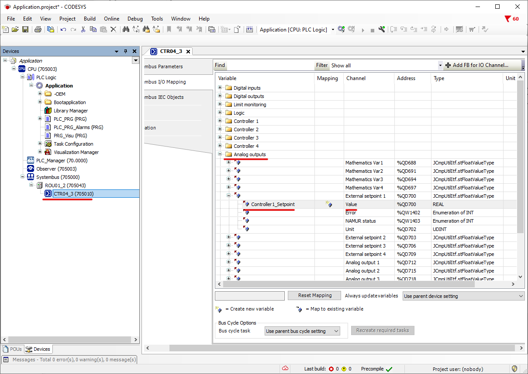
Task: Click the Find input field
Action: [x=270, y=66]
